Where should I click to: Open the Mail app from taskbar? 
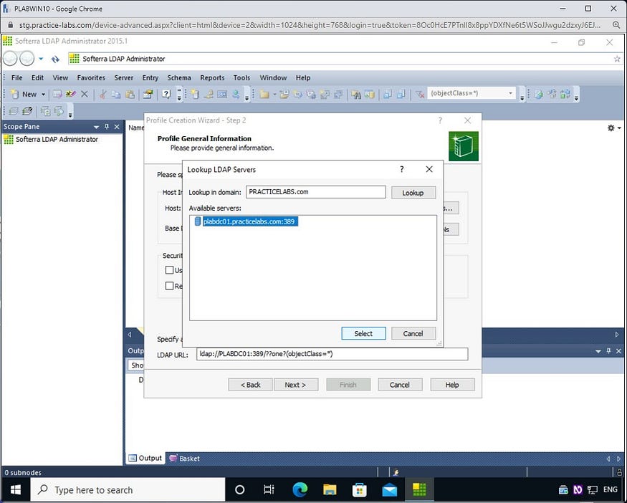coord(390,490)
